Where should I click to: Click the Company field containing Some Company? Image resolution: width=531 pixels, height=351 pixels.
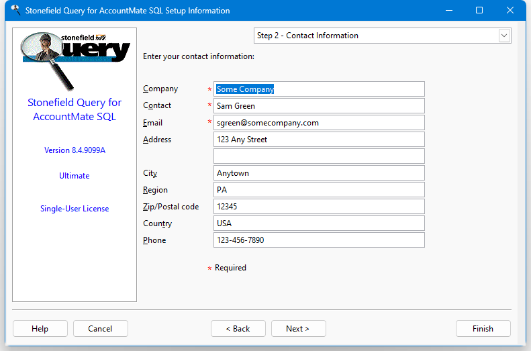click(x=319, y=89)
